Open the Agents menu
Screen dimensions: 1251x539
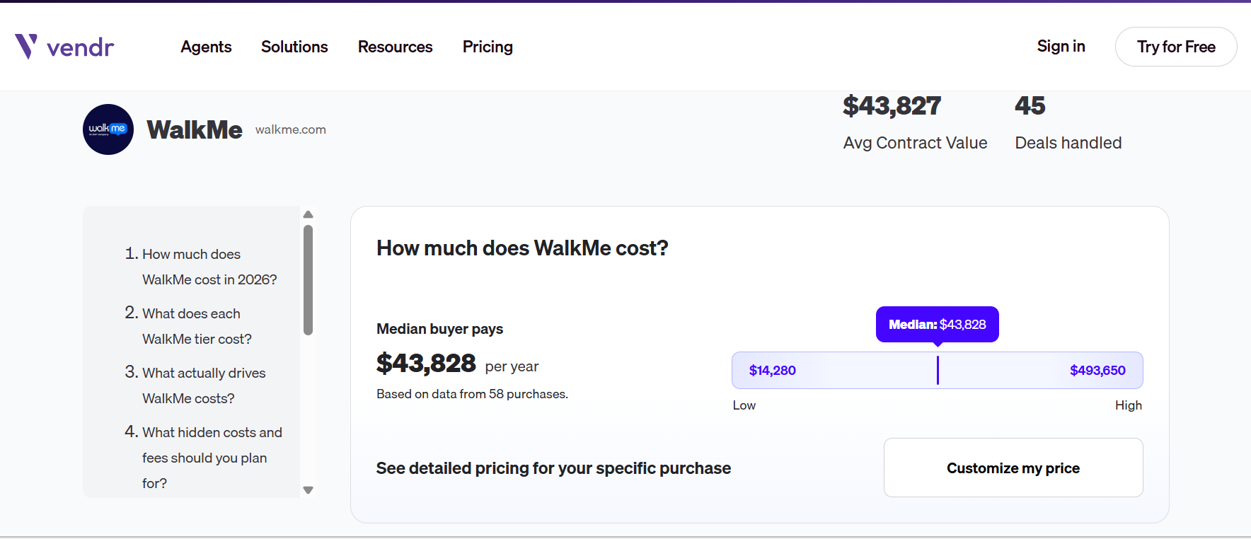click(x=206, y=47)
